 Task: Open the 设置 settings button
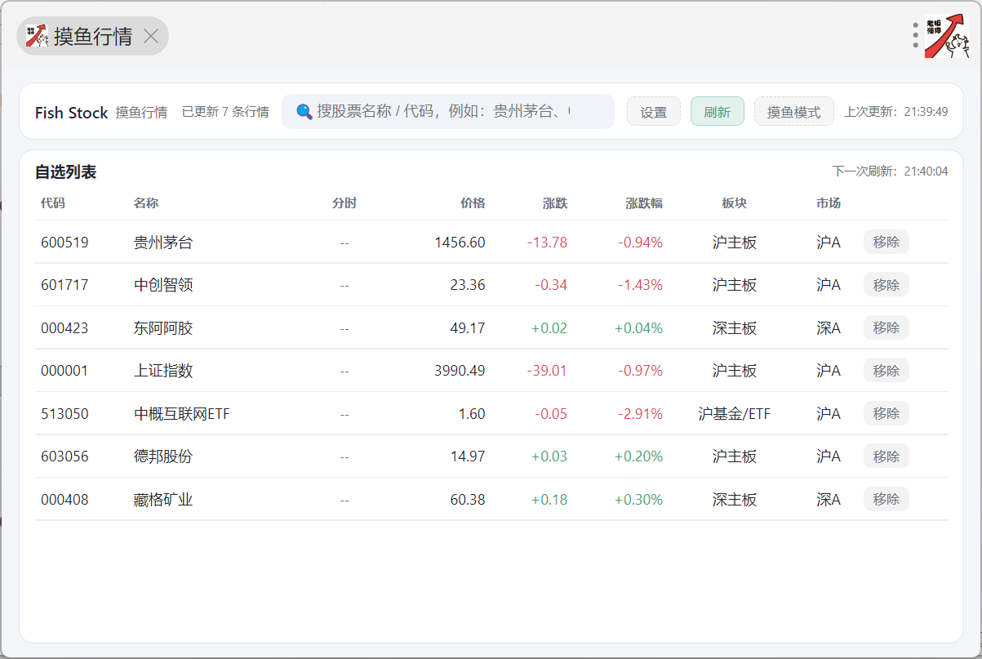coord(653,112)
